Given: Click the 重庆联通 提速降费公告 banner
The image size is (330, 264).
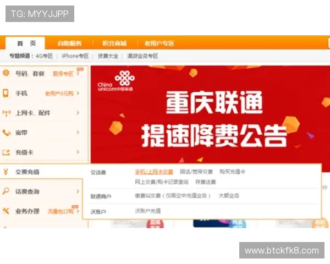Looking at the screenshot, I should coord(210,115).
